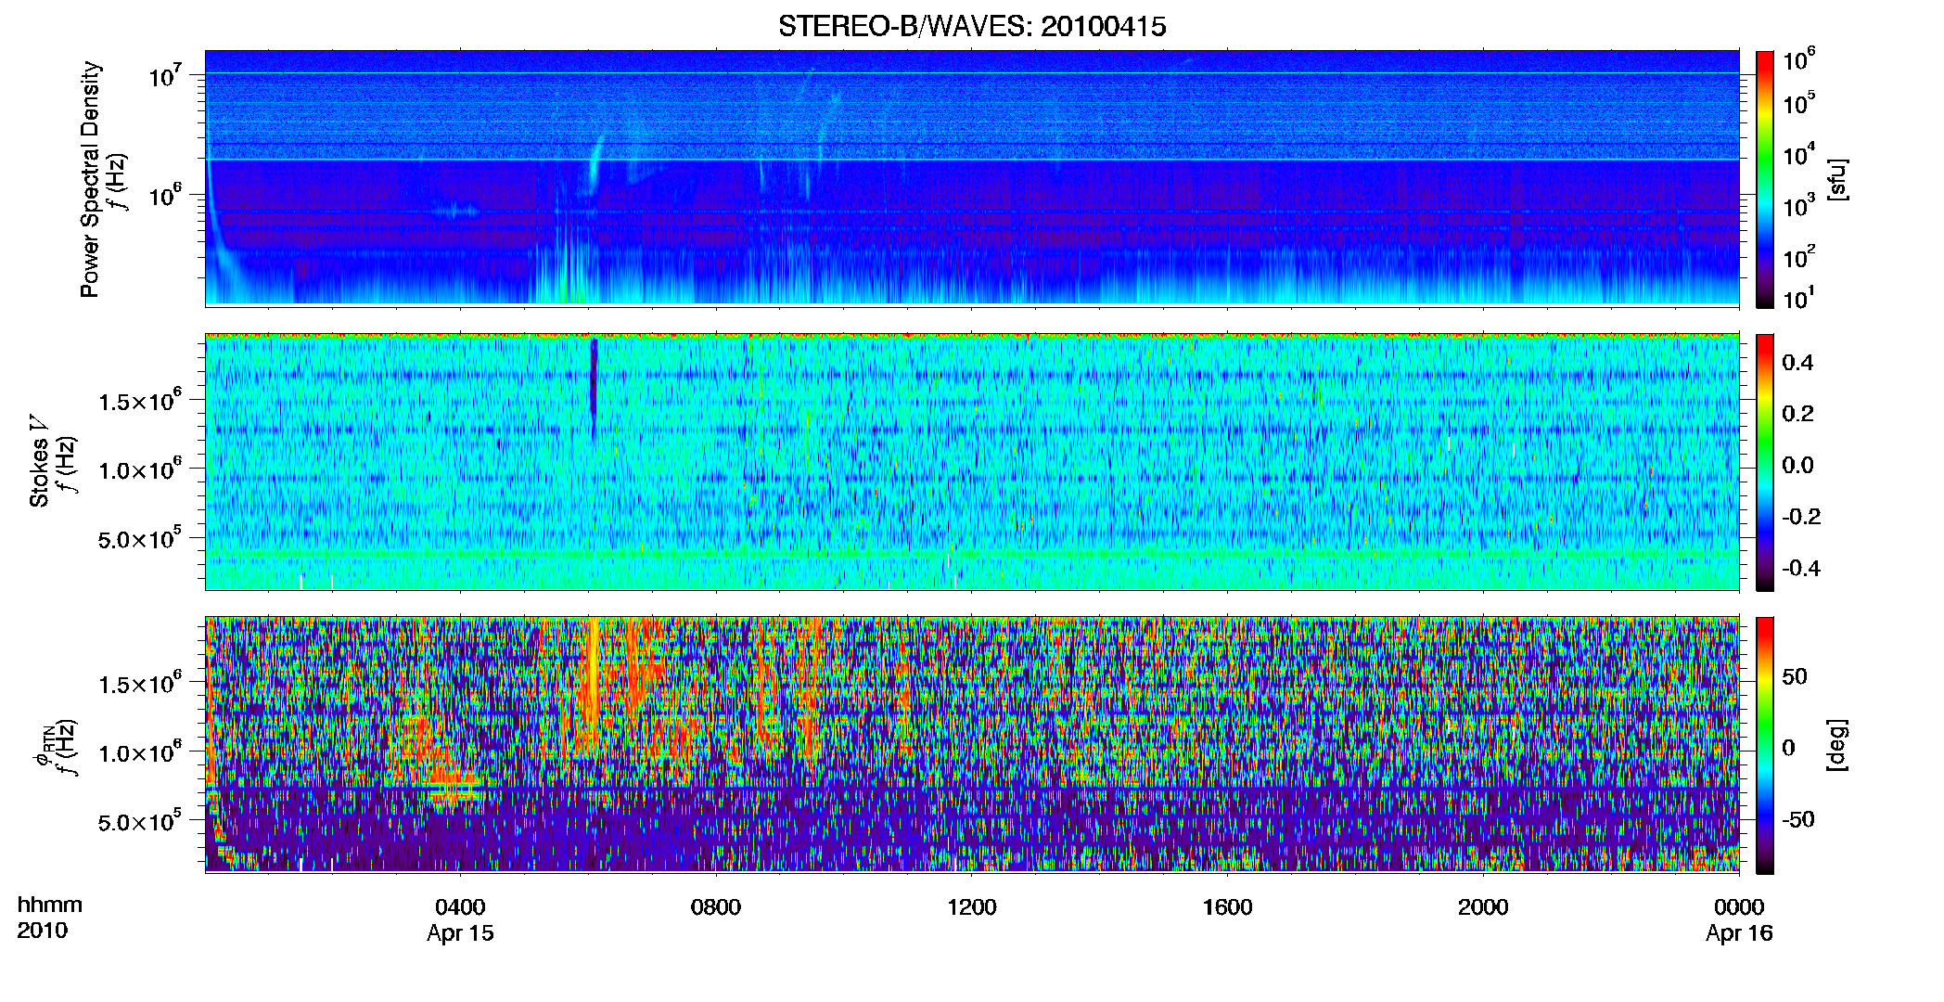Click the Apr 15 date label

460,933
